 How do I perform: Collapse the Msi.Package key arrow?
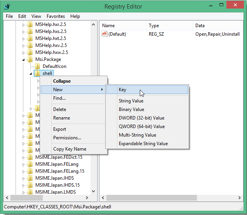[x=23, y=60]
